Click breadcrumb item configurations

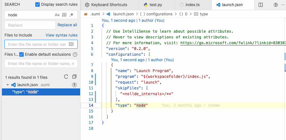pyautogui.click(x=159, y=14)
